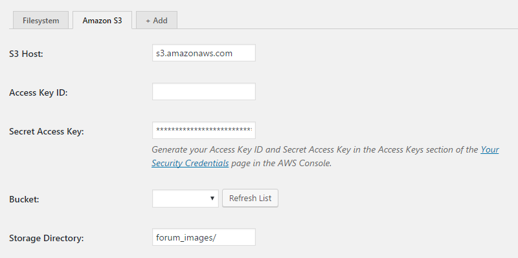The image size is (518, 258).
Task: Click the Bucket label
Action: [x=24, y=199]
